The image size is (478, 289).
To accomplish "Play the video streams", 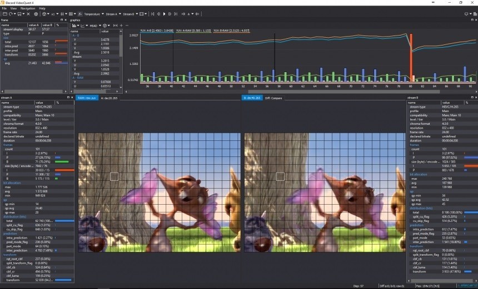I will 165,14.
